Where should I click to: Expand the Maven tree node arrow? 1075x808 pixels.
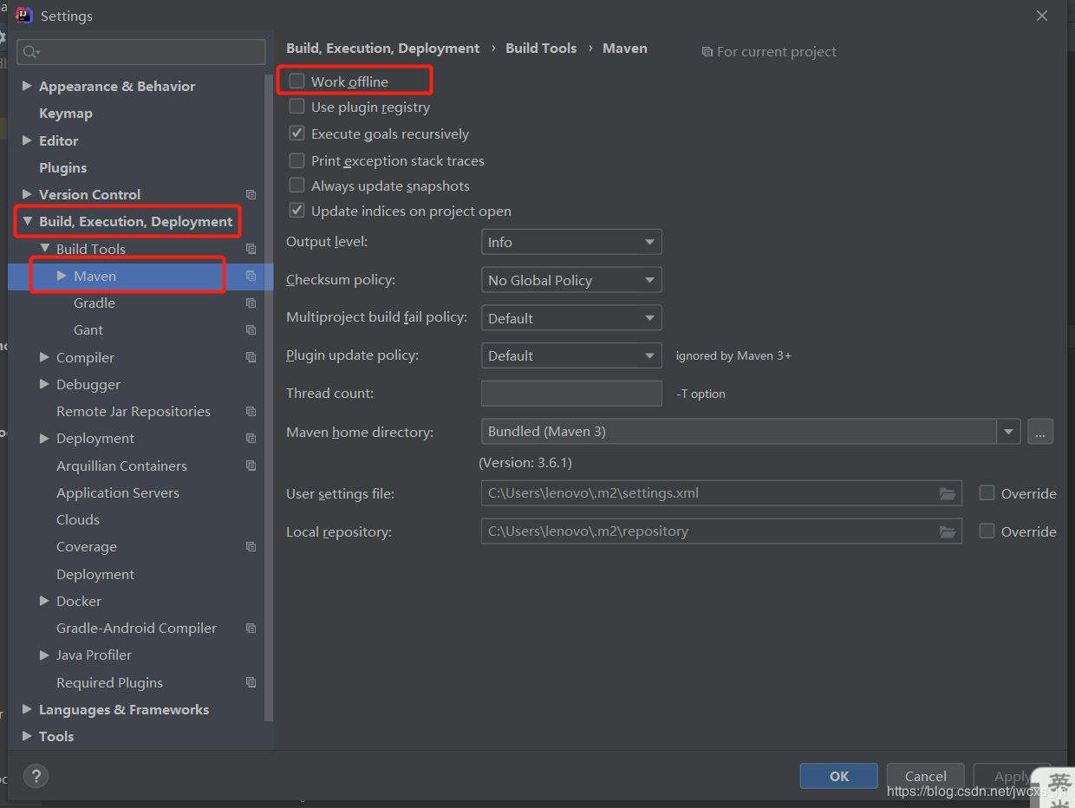click(62, 276)
